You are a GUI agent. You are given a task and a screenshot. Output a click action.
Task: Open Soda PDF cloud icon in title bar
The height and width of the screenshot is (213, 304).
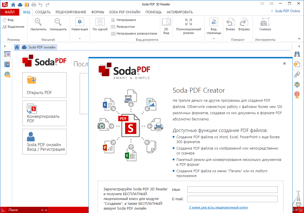[x=20, y=4]
